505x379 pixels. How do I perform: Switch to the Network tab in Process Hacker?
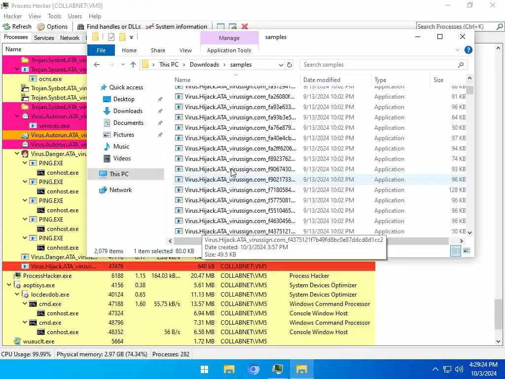coord(70,38)
